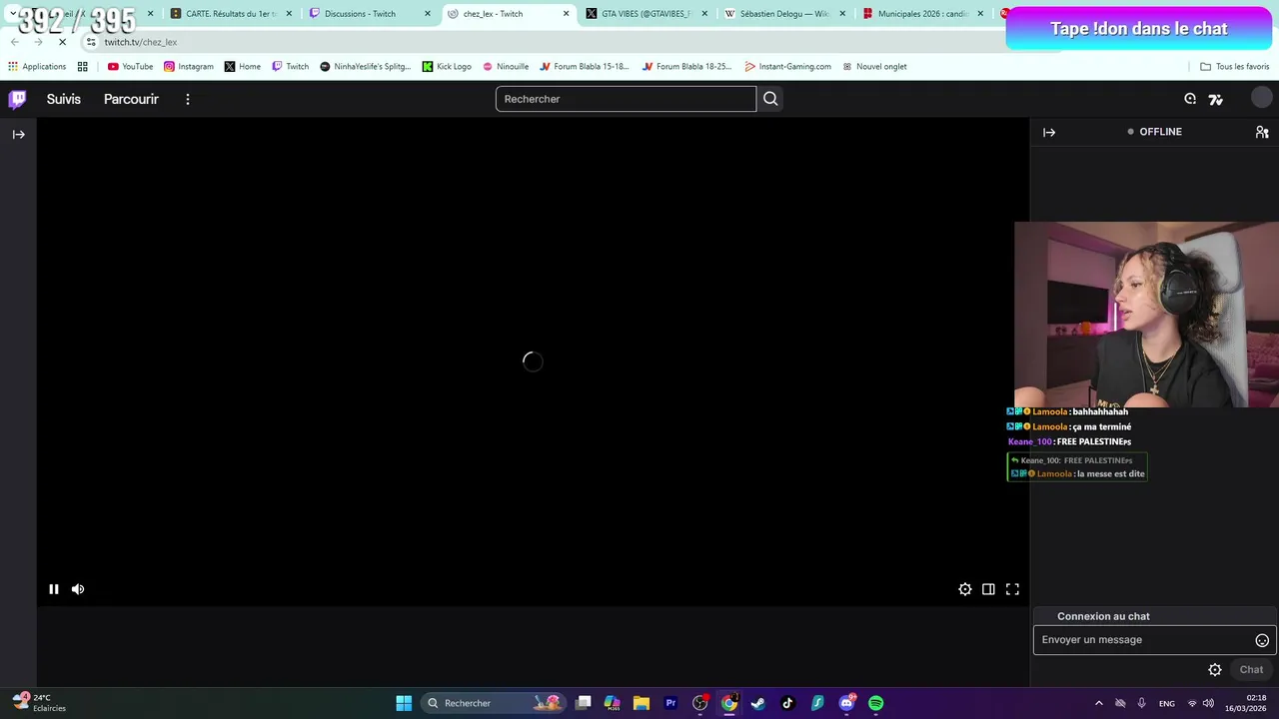Open Spotify from taskbar
The height and width of the screenshot is (719, 1279).
coord(876,703)
